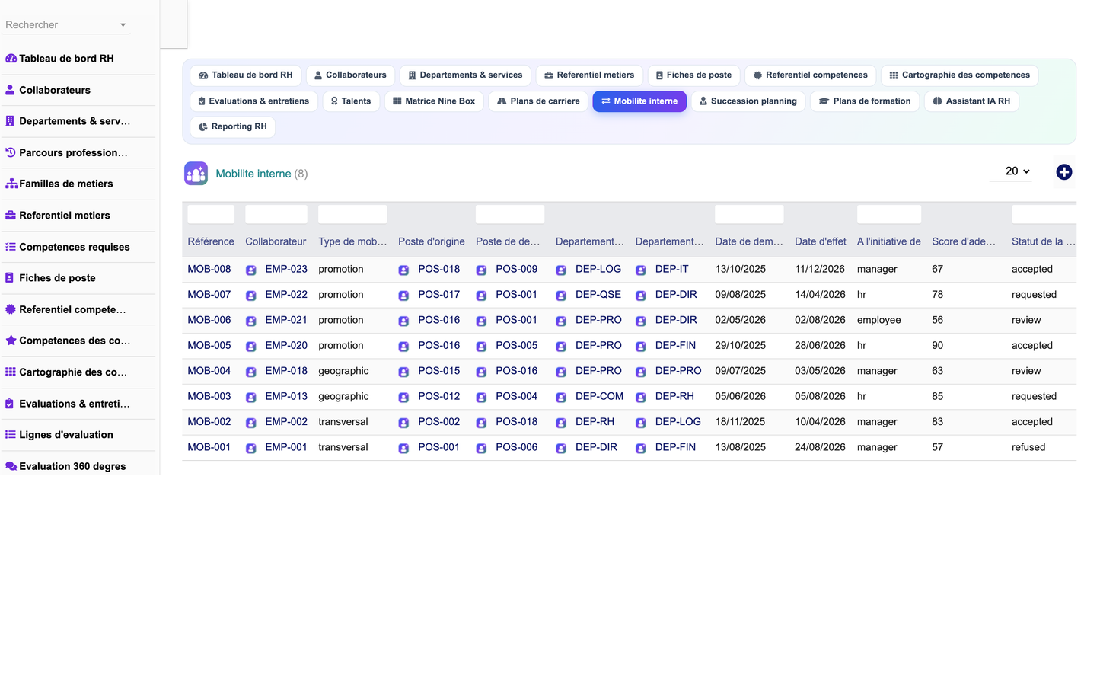Open the Departements & services top tab
Viewport: 1100px width, 681px height.
point(465,75)
